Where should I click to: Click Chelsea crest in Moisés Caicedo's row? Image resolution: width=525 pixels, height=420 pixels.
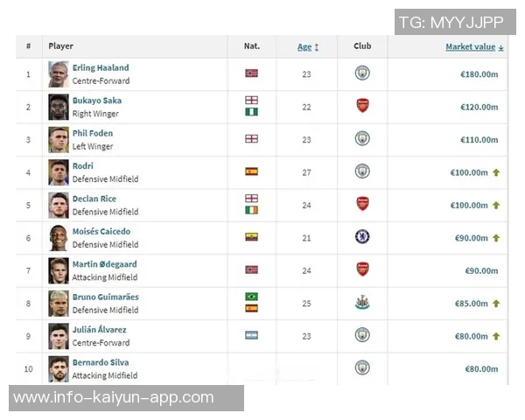[x=362, y=237]
